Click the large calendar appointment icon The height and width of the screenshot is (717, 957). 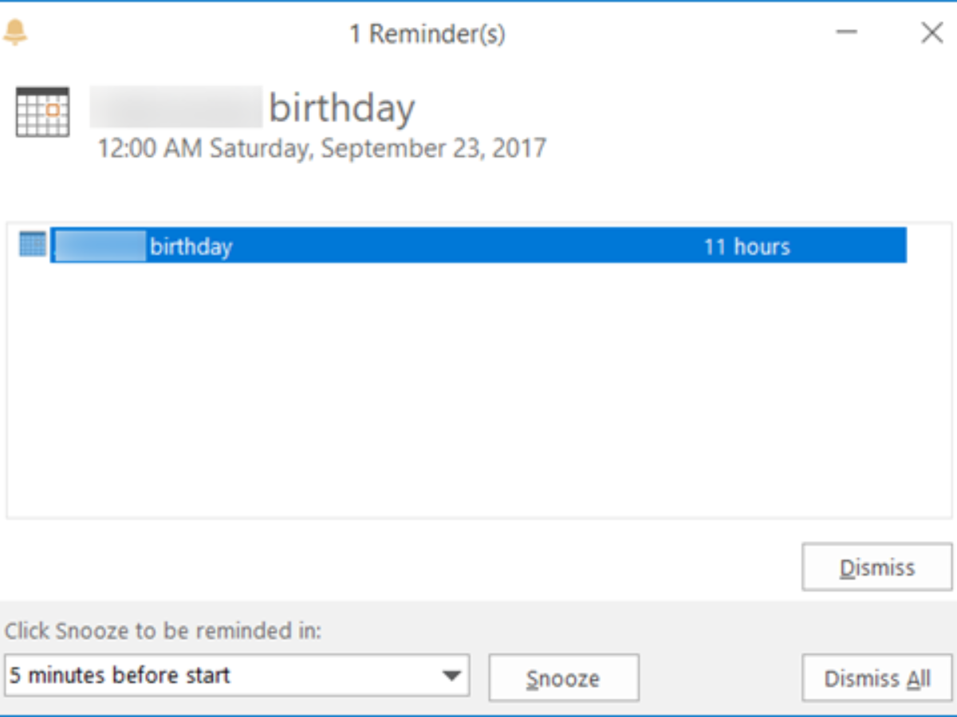(x=42, y=112)
